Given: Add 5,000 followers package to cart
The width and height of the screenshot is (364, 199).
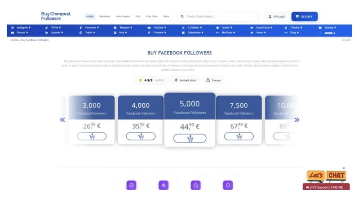Looking at the screenshot, I should pyautogui.click(x=190, y=138).
